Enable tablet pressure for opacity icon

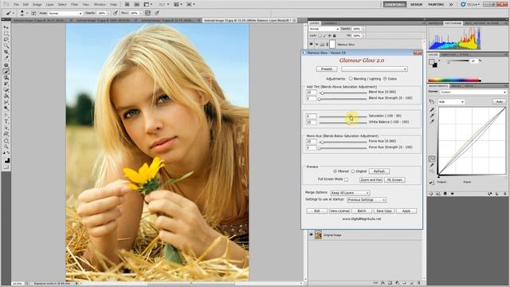point(116,13)
